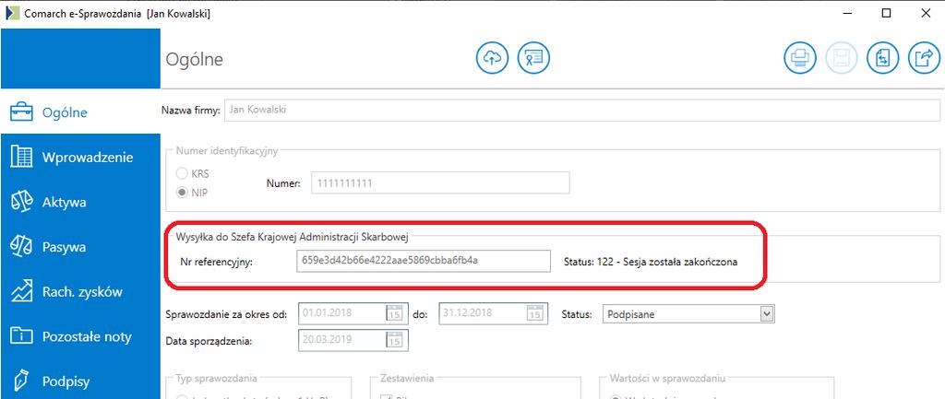Click the export share arrow icon
The image size is (945, 399).
click(x=924, y=58)
